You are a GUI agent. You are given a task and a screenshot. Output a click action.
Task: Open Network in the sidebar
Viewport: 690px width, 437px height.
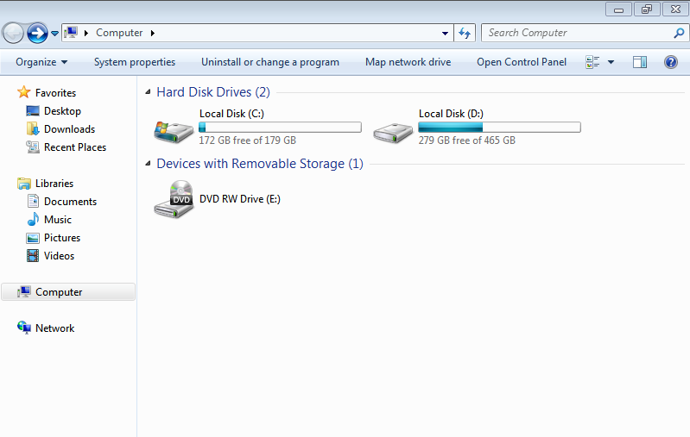point(55,328)
